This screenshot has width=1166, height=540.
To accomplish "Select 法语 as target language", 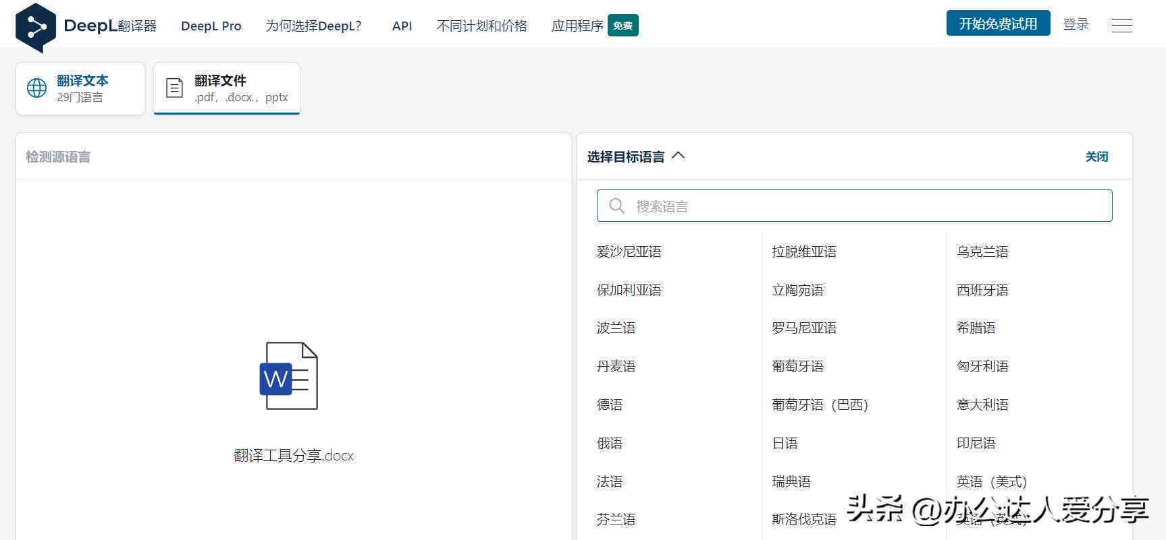I will tap(610, 481).
